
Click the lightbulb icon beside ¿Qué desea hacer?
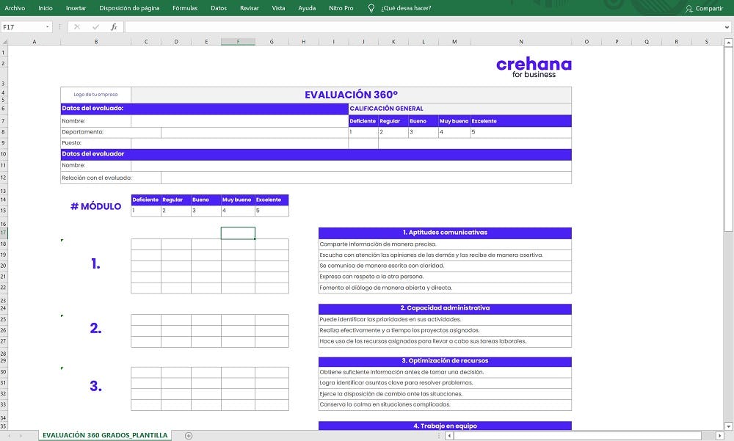click(x=371, y=8)
